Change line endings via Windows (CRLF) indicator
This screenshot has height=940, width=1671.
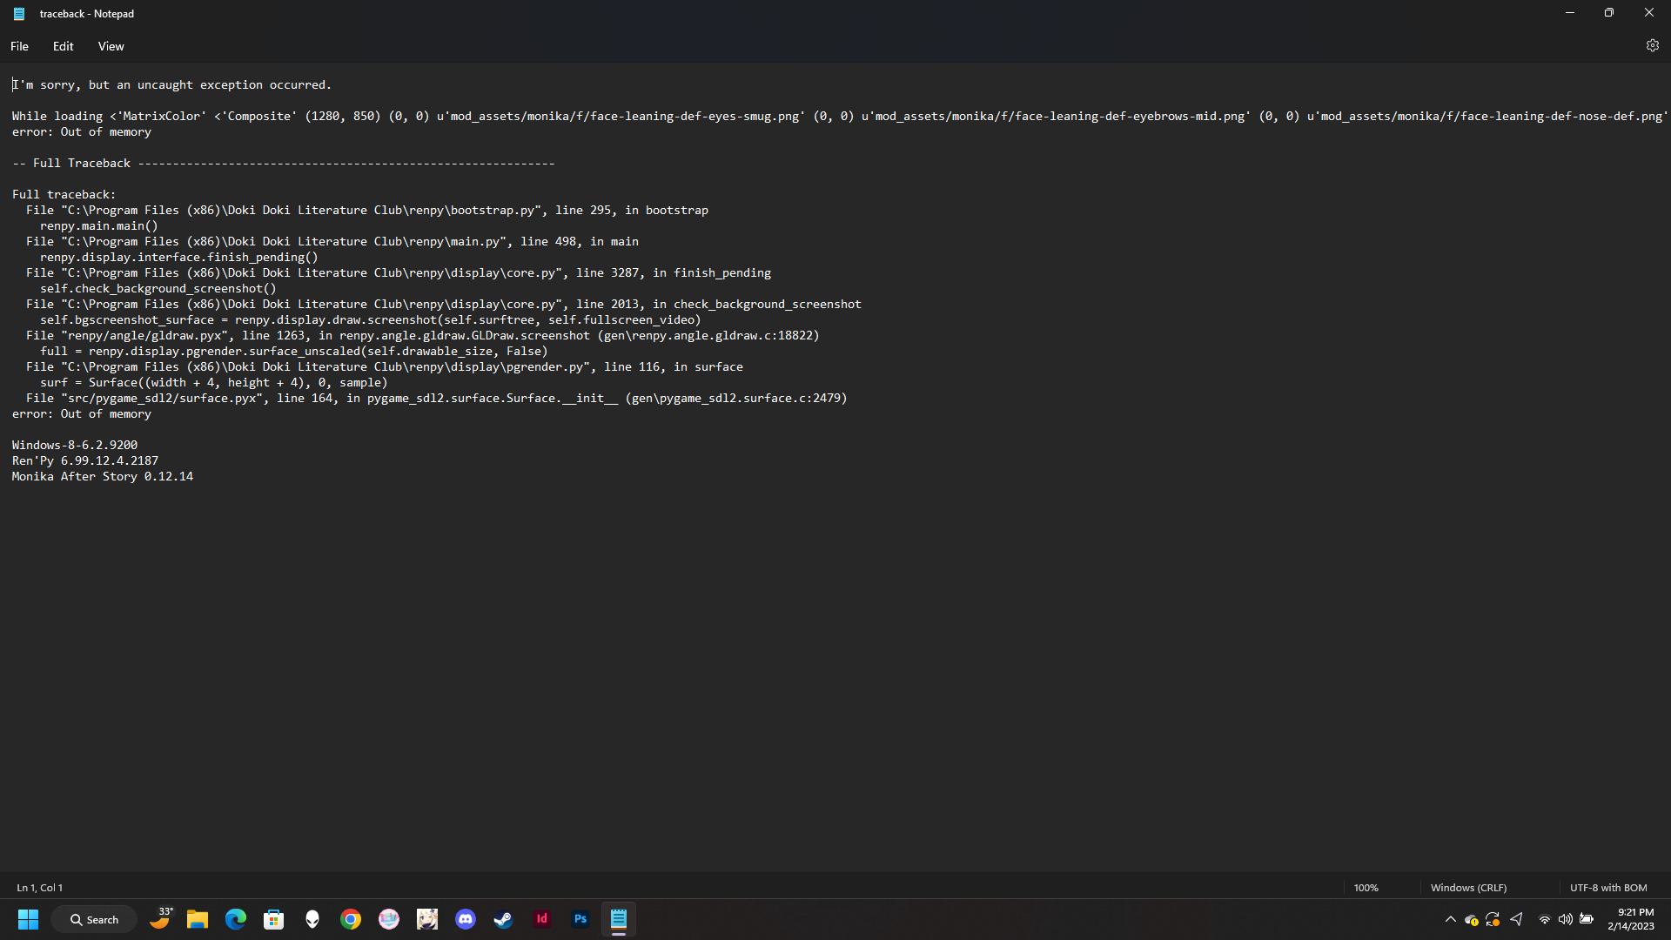click(1468, 887)
